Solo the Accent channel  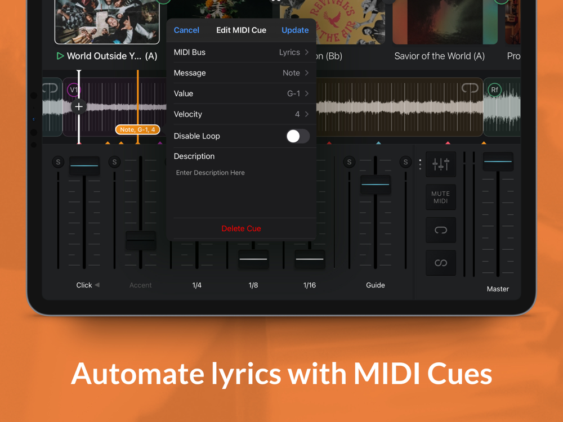pyautogui.click(x=114, y=162)
